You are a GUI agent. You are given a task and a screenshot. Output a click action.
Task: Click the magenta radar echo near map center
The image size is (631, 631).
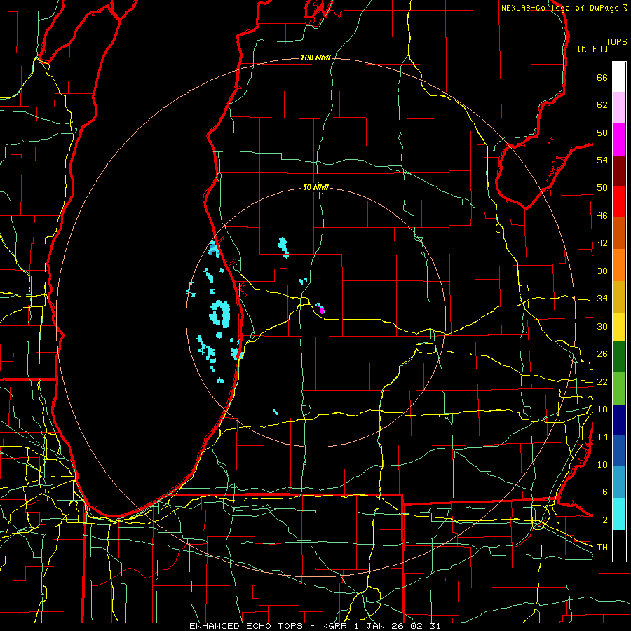tap(322, 310)
